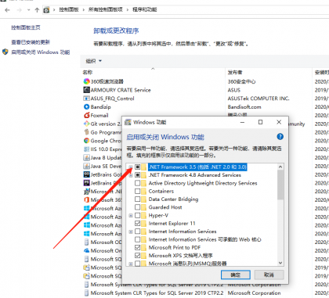Select the Git version icon
The width and height of the screenshot is (329, 298).
tap(86, 124)
